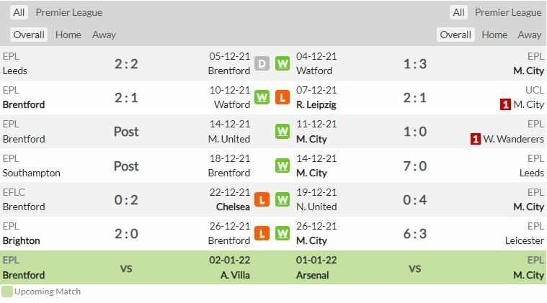Open the 7:0 score of M. City vs Leeds

415,166
